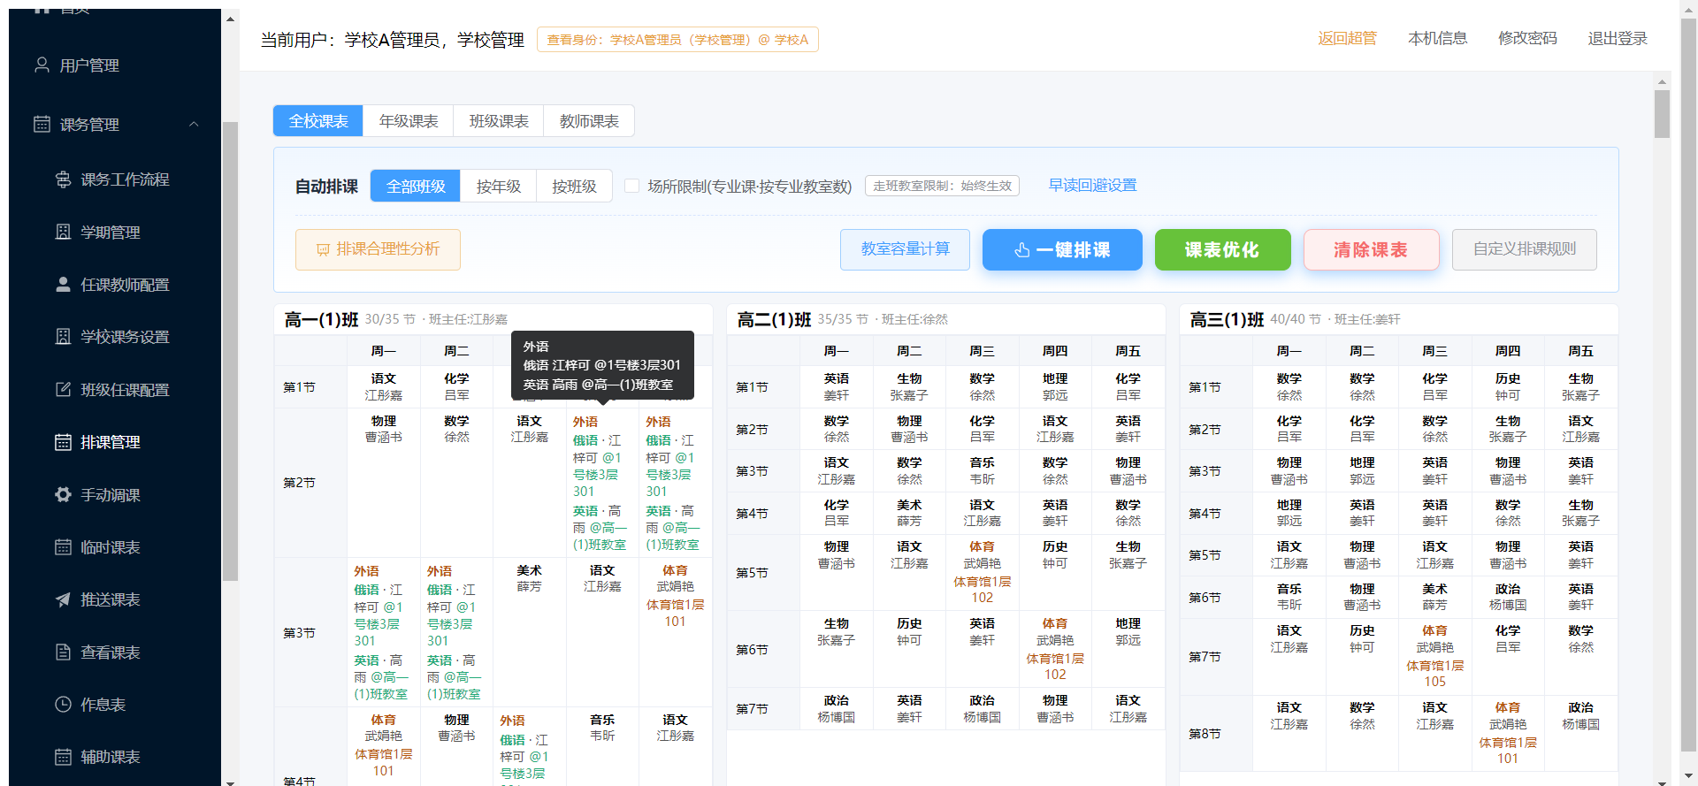Click the 本机信息 link

pos(1437,38)
